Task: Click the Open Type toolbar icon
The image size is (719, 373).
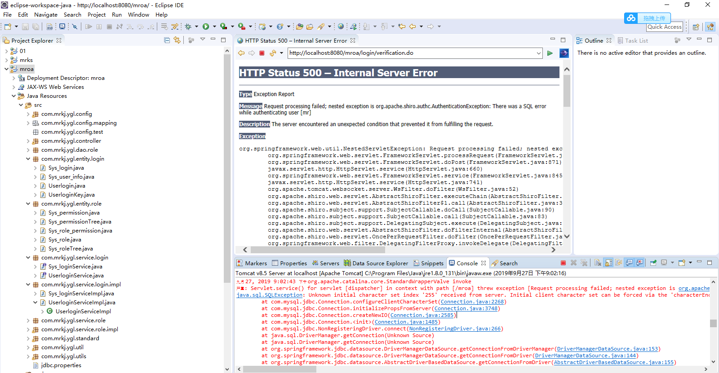Action: click(299, 26)
